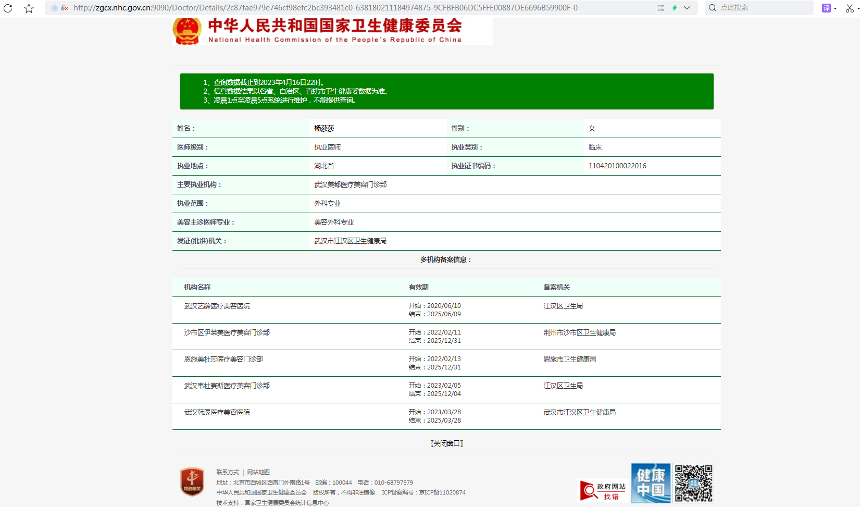Click the 湖北省 practice location value

(x=324, y=166)
